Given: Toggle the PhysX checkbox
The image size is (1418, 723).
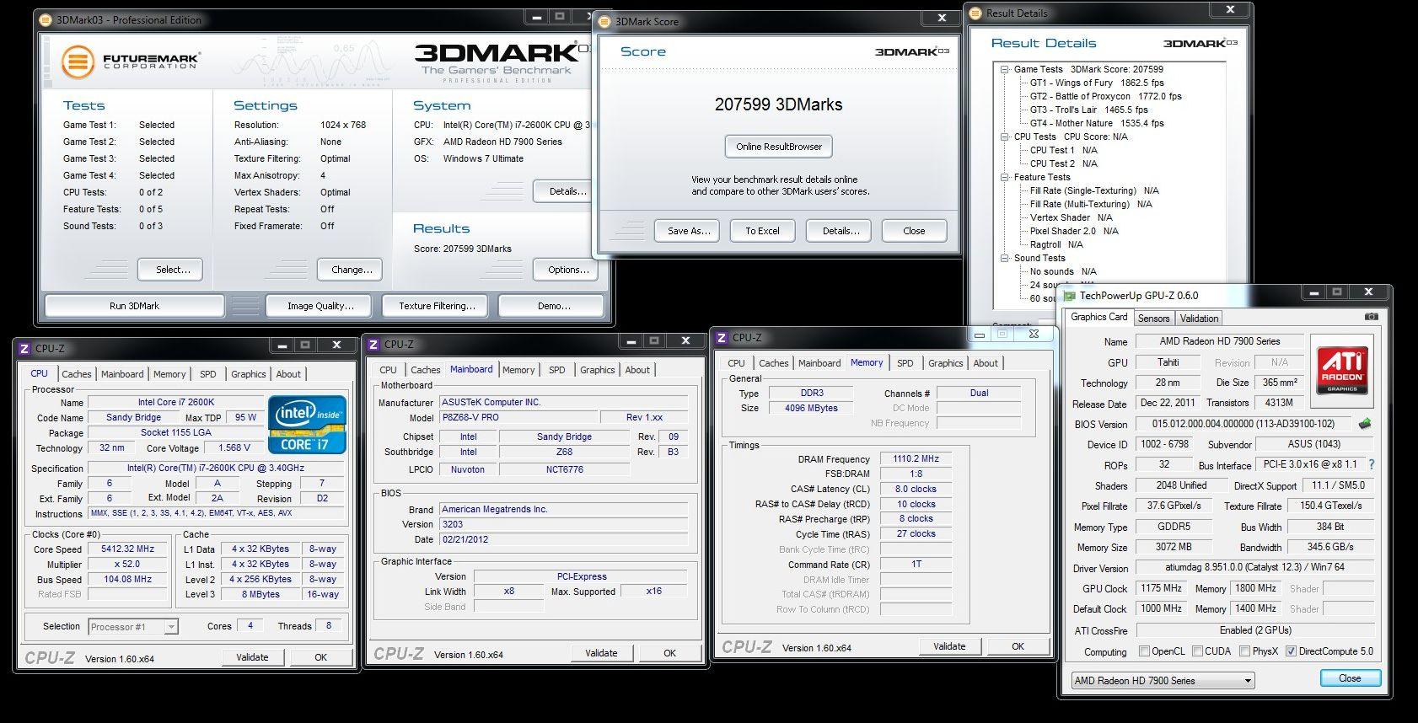Looking at the screenshot, I should click(x=1244, y=651).
